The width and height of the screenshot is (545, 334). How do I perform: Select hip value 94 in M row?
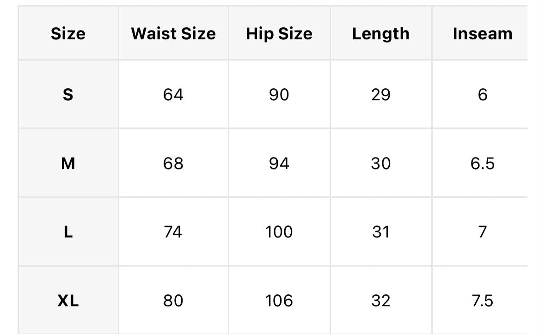pyautogui.click(x=279, y=163)
